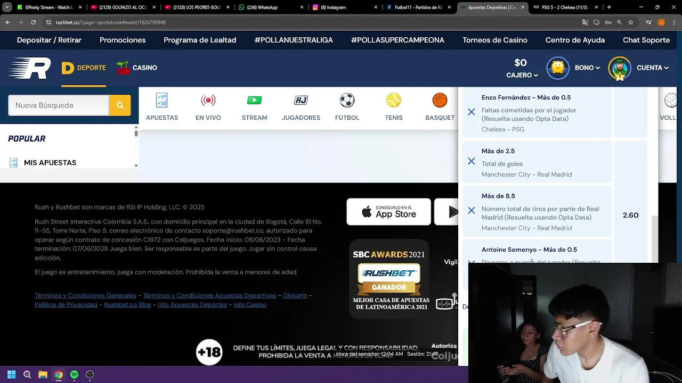682x383 pixels.
Task: Open Depositar / Retirar menu item
Action: click(x=49, y=40)
